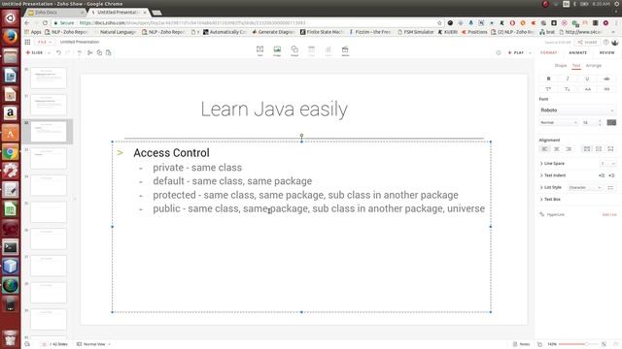Go back in Chrome
The width and height of the screenshot is (622, 349).
point(27,23)
